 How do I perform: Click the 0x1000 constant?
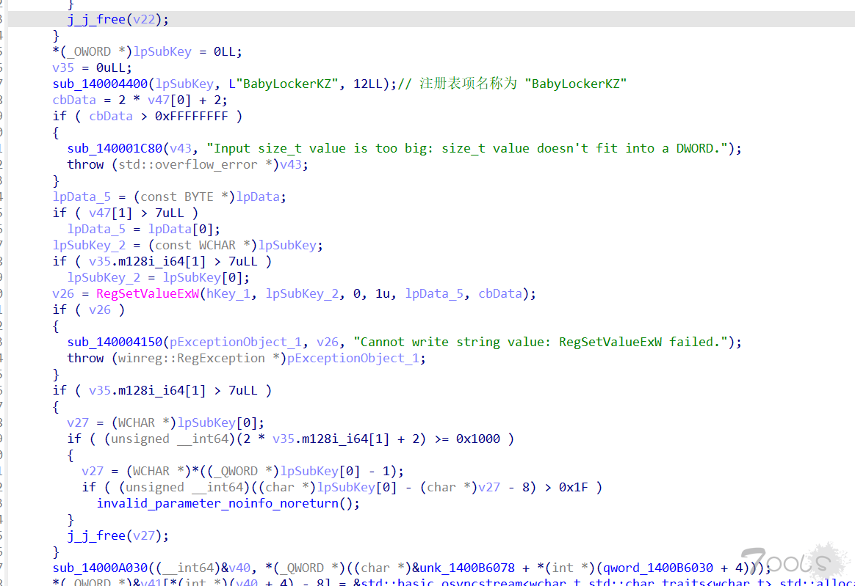pyautogui.click(x=478, y=439)
